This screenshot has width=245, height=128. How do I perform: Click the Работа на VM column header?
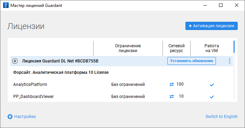[212, 48]
